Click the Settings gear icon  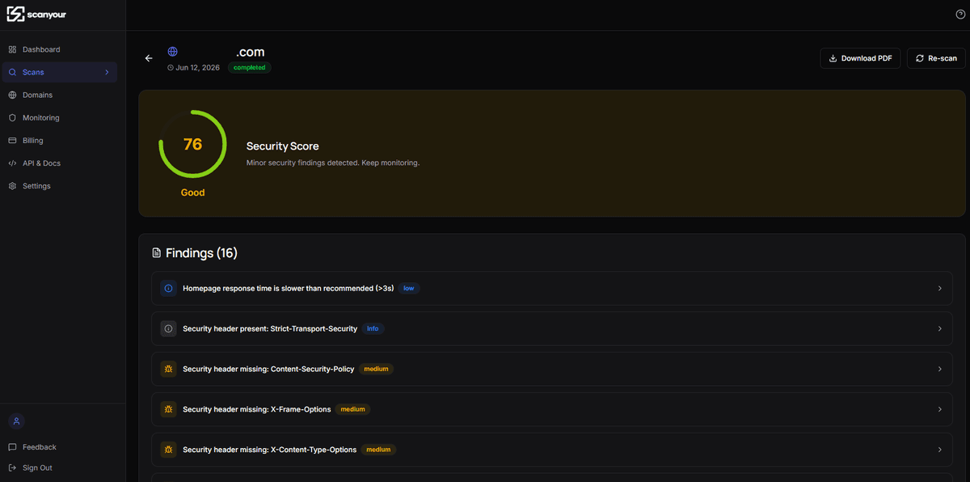pyautogui.click(x=12, y=185)
